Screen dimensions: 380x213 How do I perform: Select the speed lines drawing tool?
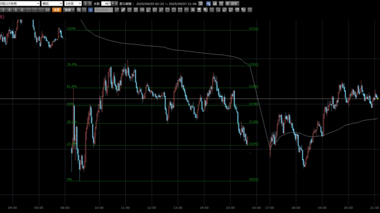(x=161, y=10)
